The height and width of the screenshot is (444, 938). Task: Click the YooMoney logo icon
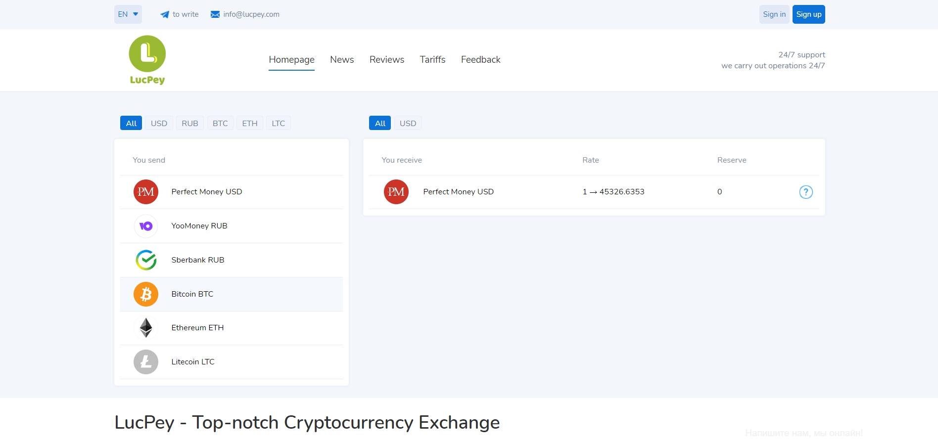[x=146, y=226]
